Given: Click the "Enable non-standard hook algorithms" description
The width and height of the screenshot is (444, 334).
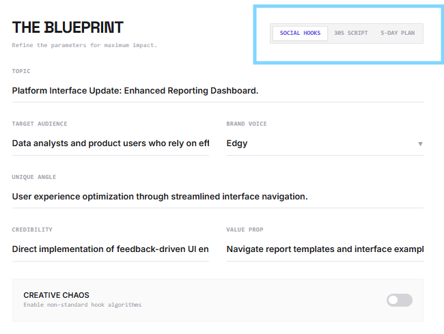Looking at the screenshot, I should point(82,305).
